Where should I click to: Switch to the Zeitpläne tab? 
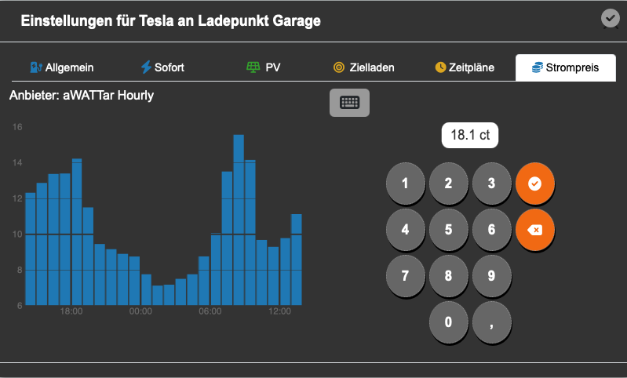[465, 67]
